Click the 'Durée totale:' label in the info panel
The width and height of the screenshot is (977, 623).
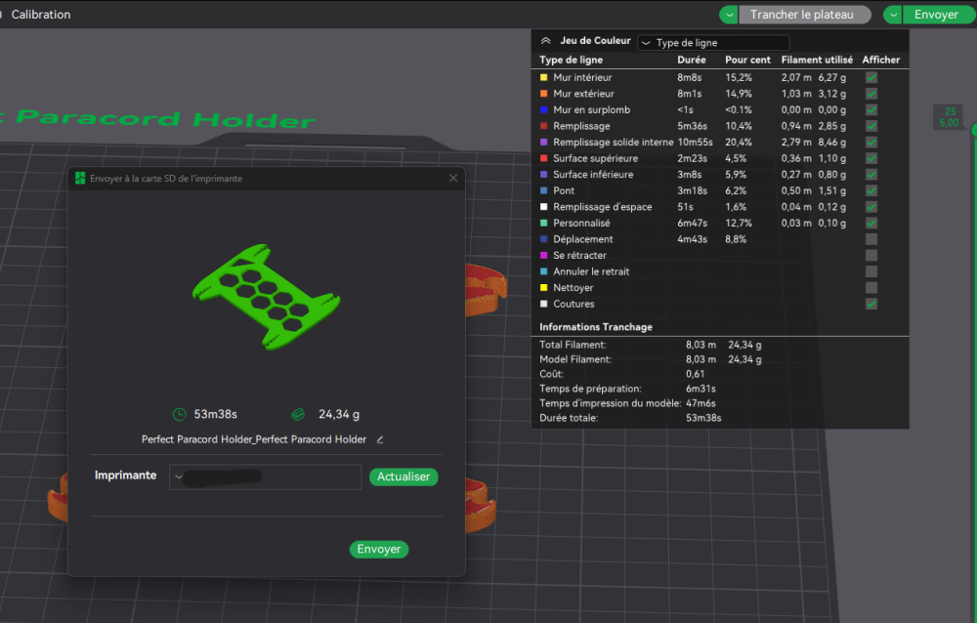[569, 418]
